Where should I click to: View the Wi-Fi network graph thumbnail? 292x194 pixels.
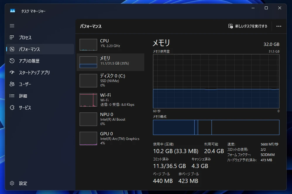[88, 100]
